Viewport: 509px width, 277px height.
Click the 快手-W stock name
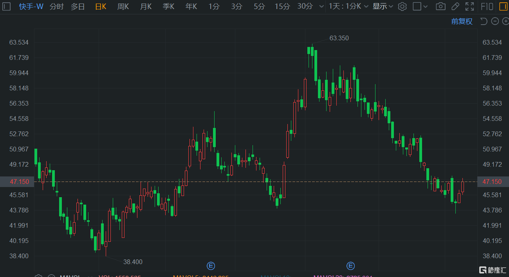(x=31, y=6)
